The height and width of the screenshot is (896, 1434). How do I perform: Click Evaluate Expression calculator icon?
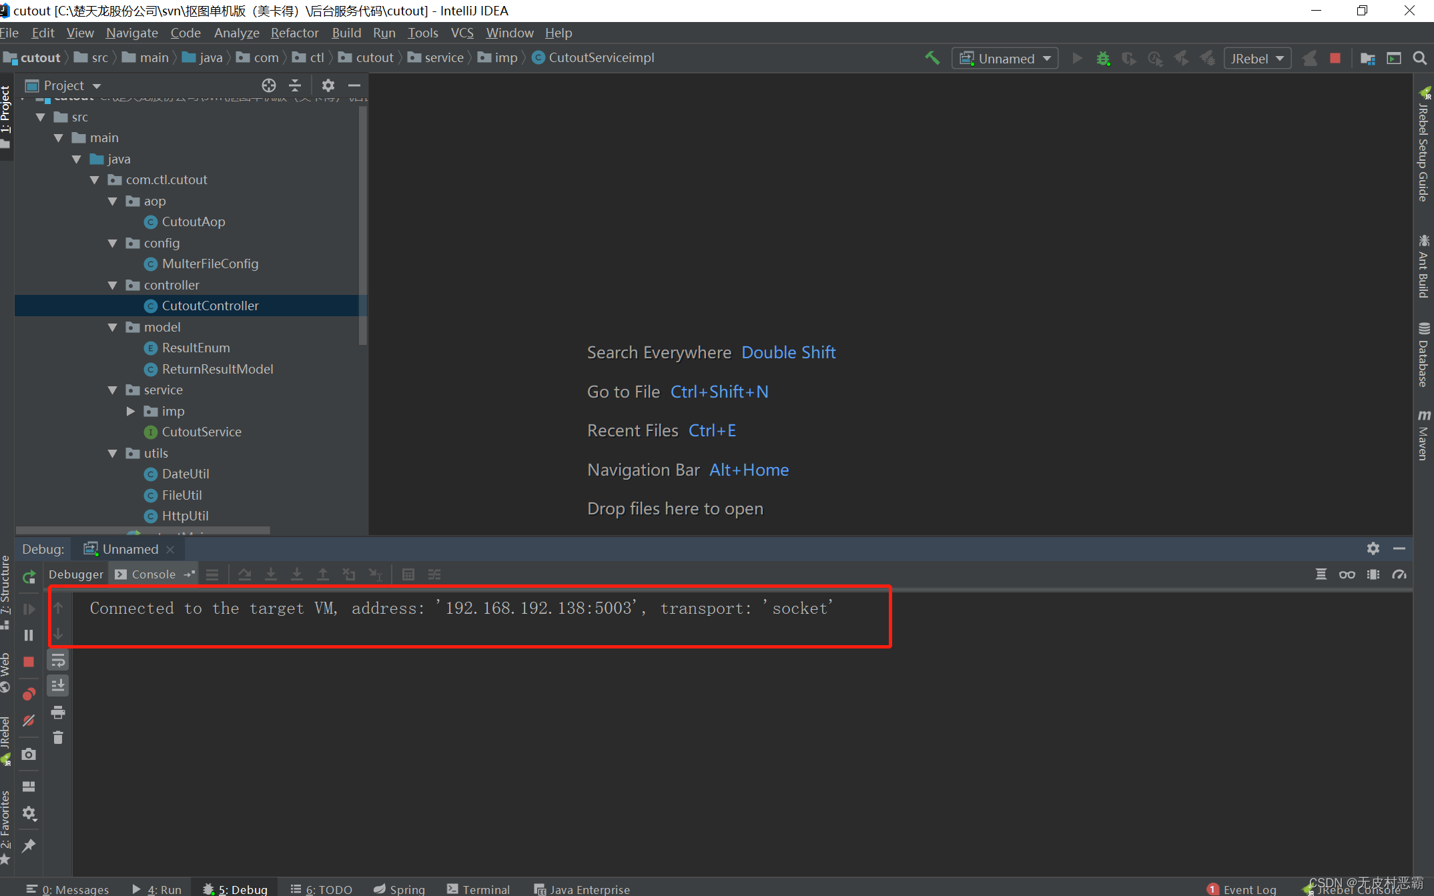(x=408, y=574)
